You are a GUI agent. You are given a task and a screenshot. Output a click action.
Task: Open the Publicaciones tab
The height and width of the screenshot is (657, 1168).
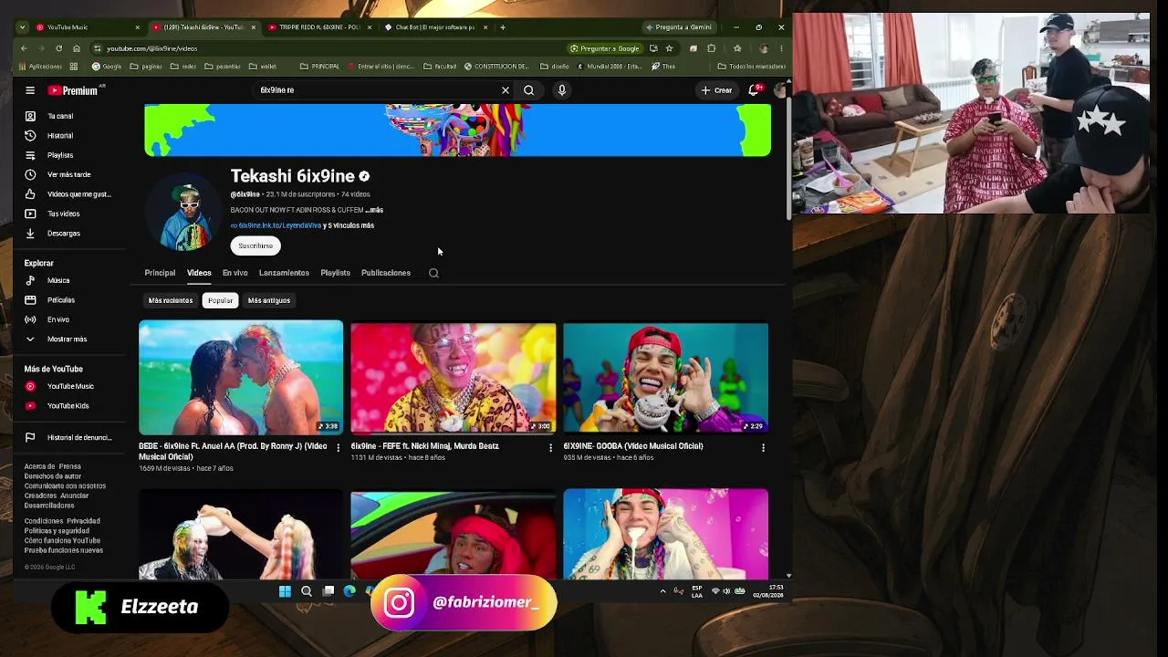click(x=386, y=273)
